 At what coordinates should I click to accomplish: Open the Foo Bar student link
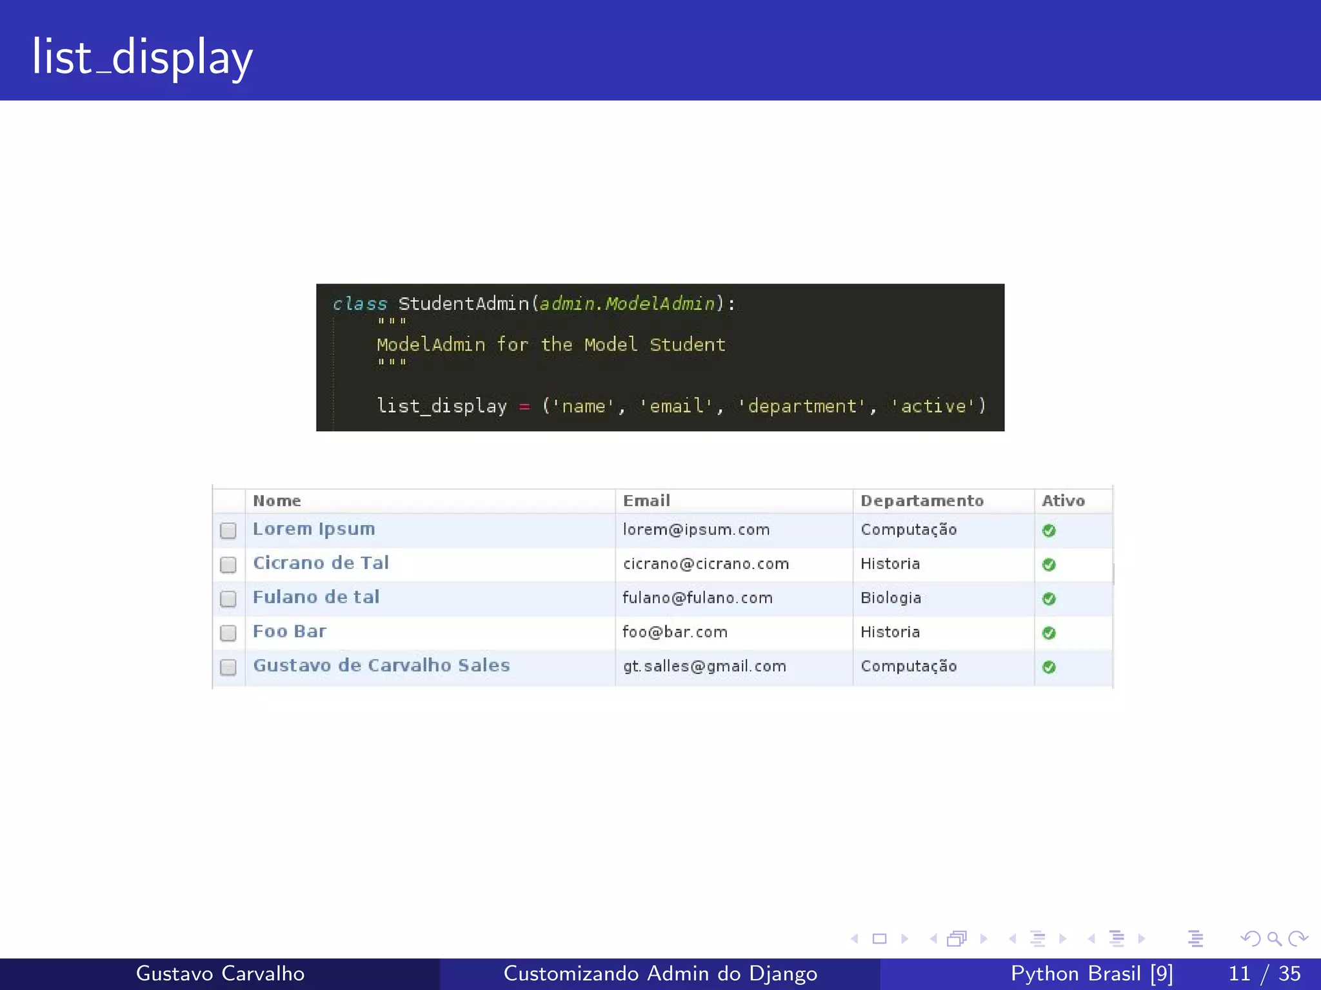point(290,631)
